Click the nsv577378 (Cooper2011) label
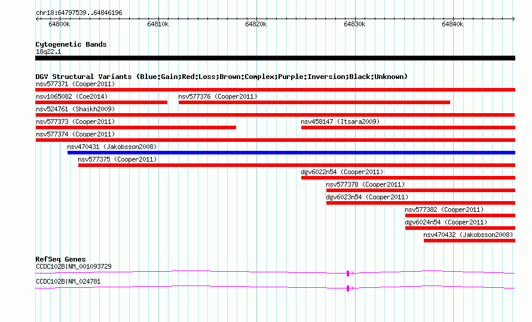This screenshot has height=322, width=532. point(365,184)
